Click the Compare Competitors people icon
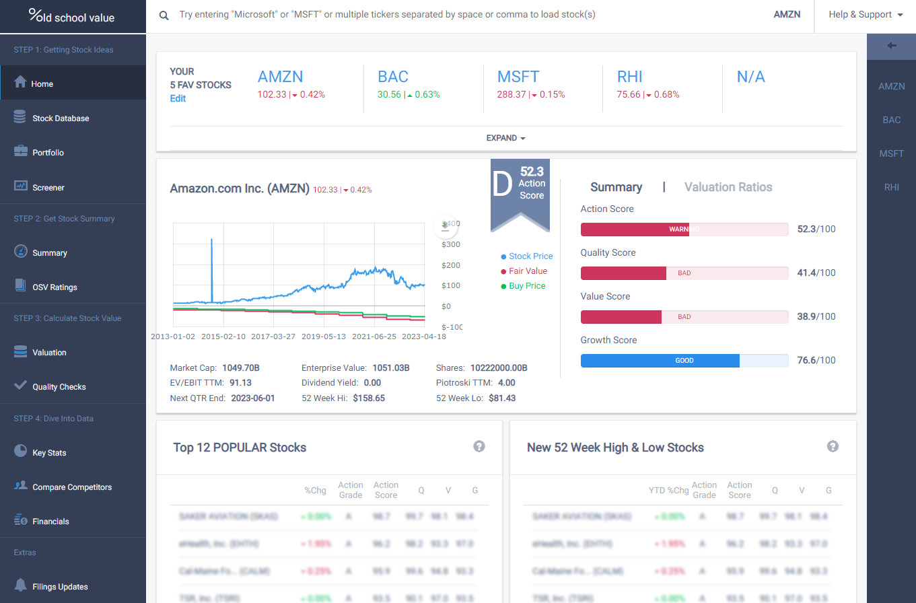This screenshot has height=603, width=916. click(20, 486)
